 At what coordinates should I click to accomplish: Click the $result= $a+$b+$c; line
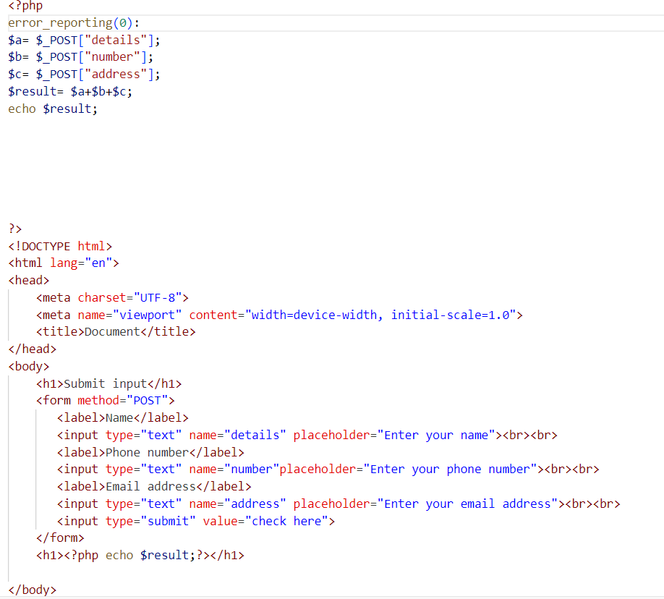tap(70, 91)
